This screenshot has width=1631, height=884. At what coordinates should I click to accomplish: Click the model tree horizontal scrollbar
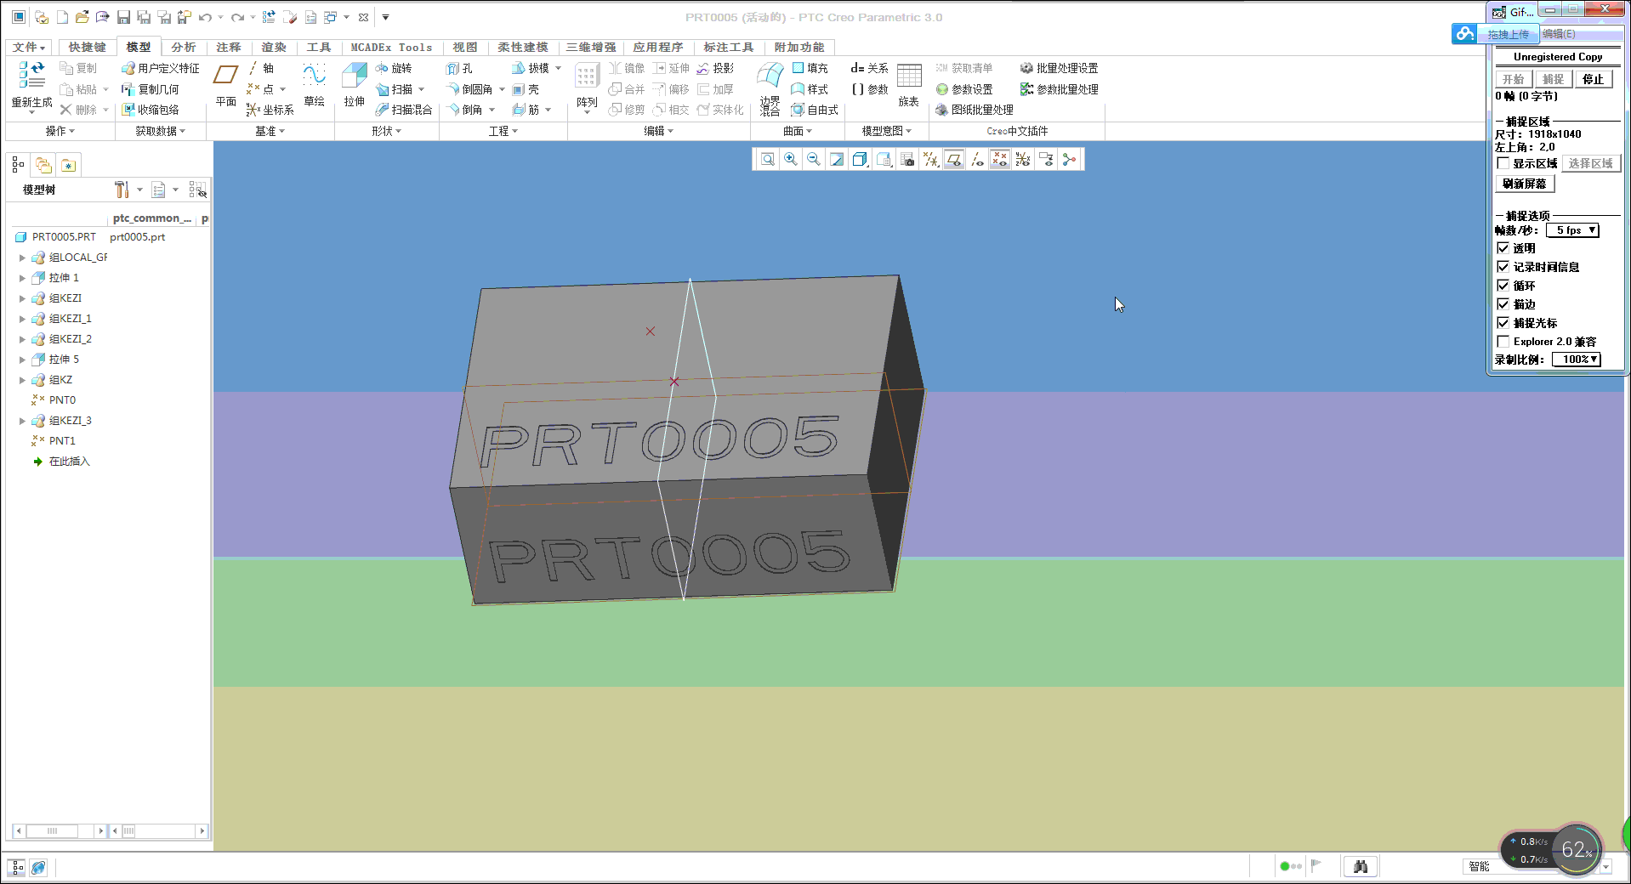(x=61, y=830)
